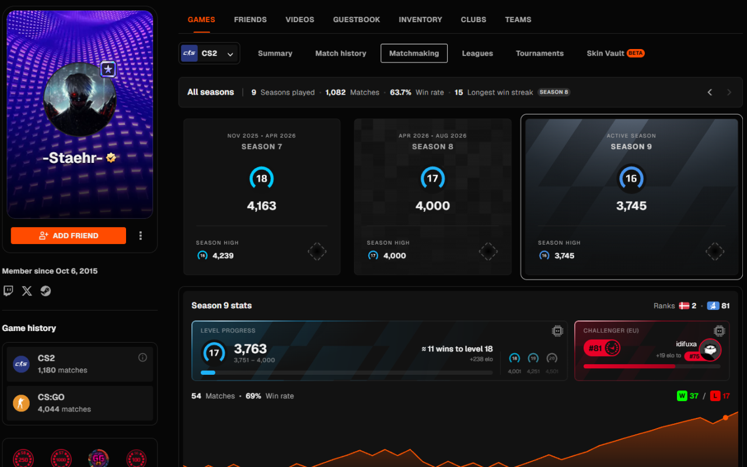Go to next seasons with right chevron
The height and width of the screenshot is (467, 747).
729,92
